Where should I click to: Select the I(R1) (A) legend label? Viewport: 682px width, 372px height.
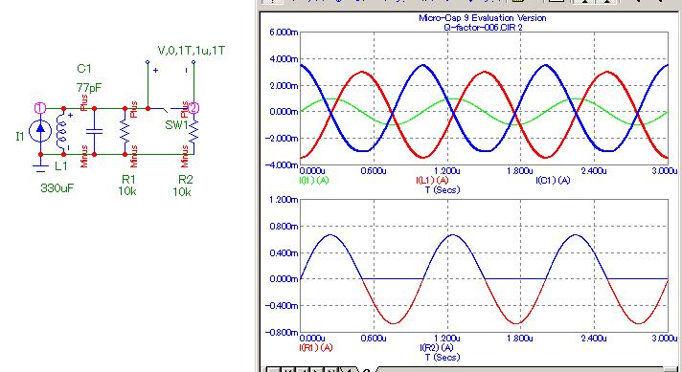tap(316, 347)
